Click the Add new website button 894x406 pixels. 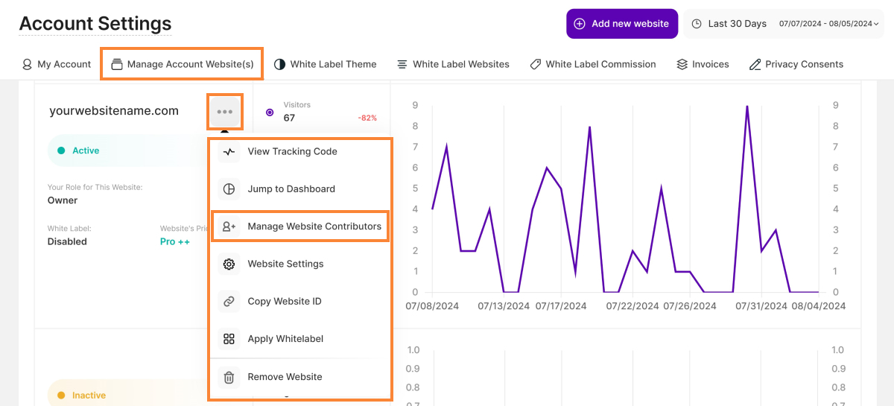point(621,24)
